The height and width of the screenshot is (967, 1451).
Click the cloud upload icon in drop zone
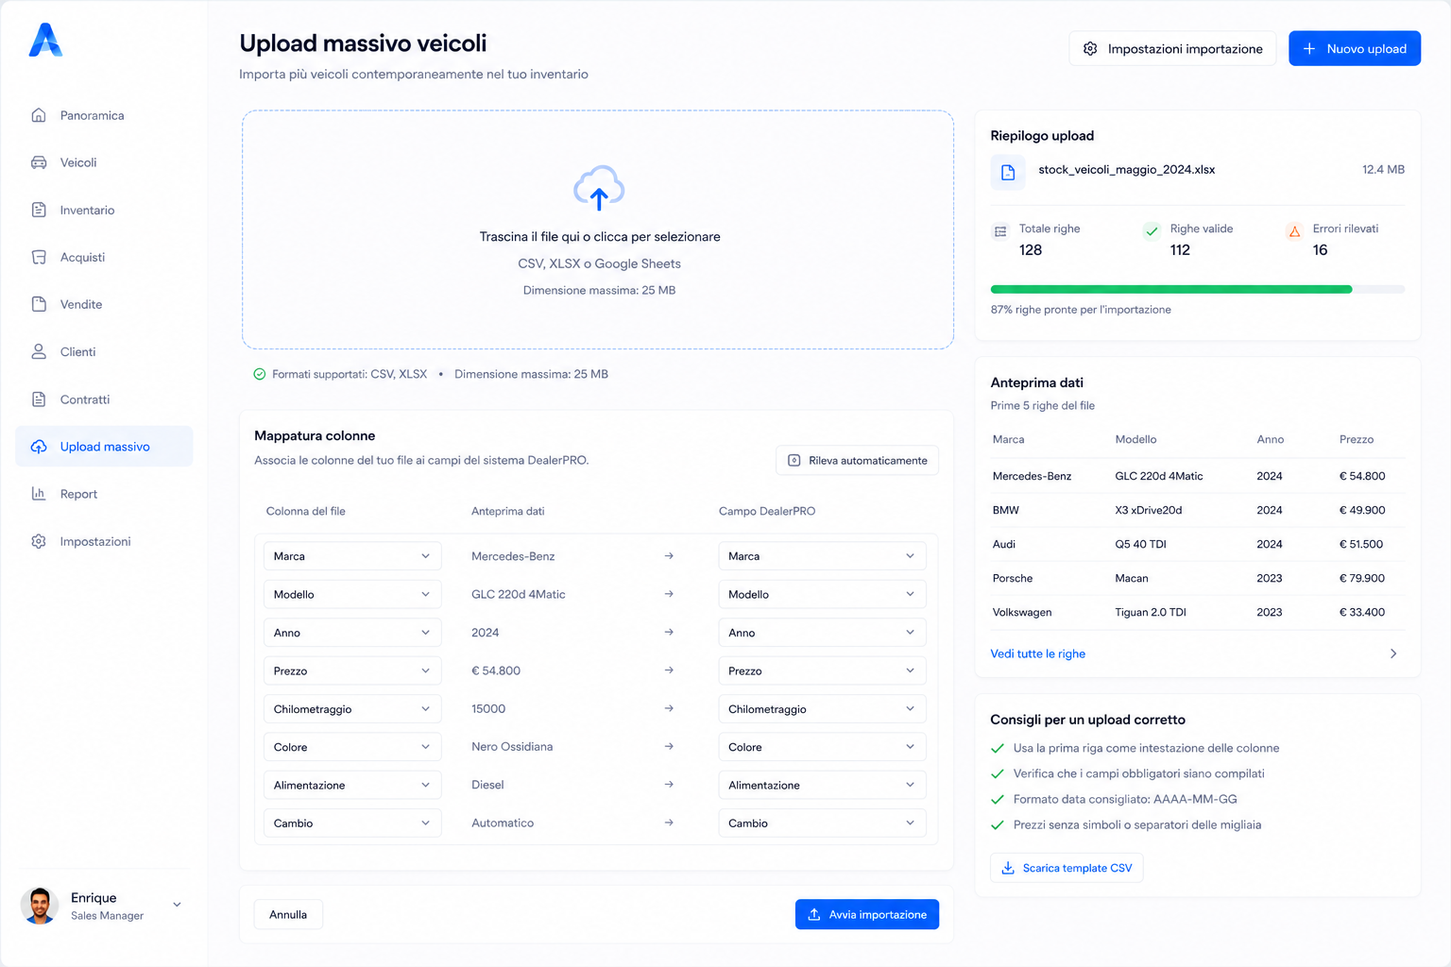(599, 187)
